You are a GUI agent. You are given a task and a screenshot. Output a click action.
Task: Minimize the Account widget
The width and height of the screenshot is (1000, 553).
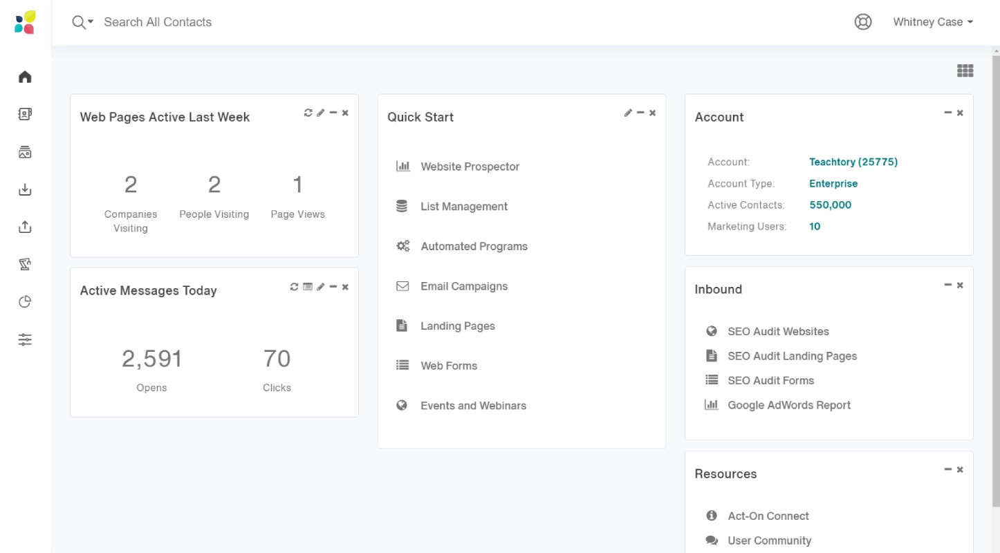948,113
